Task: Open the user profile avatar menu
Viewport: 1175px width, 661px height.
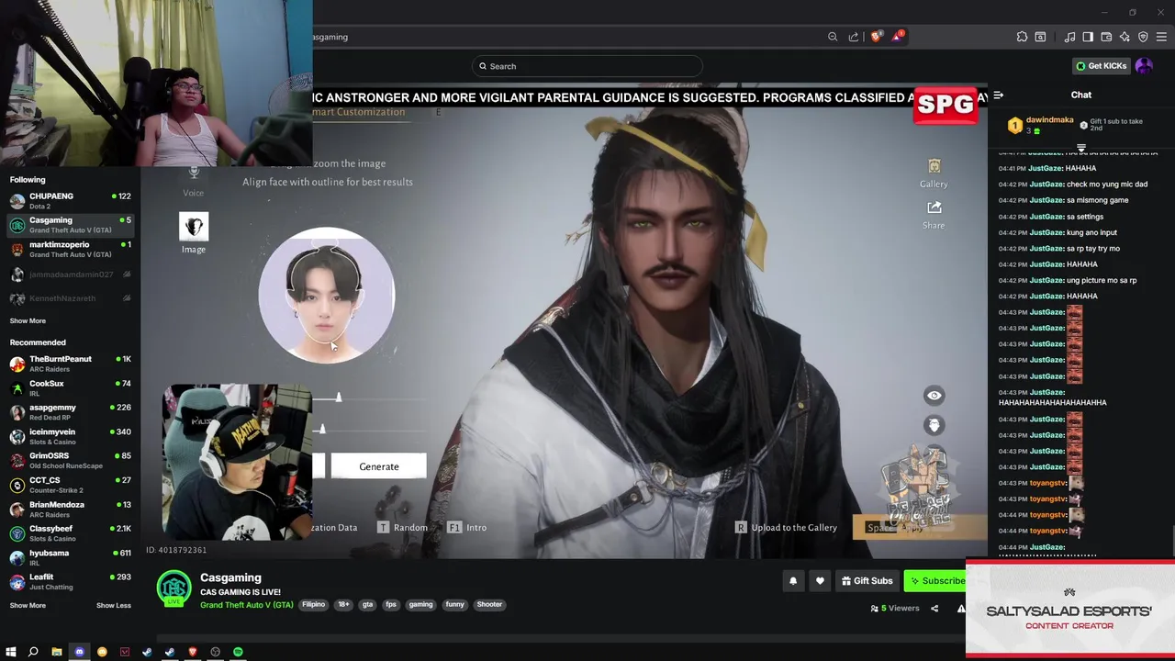Action: click(1144, 66)
